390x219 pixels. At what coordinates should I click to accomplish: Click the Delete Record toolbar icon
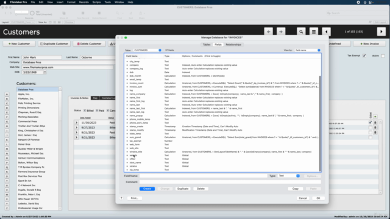coord(99,13)
